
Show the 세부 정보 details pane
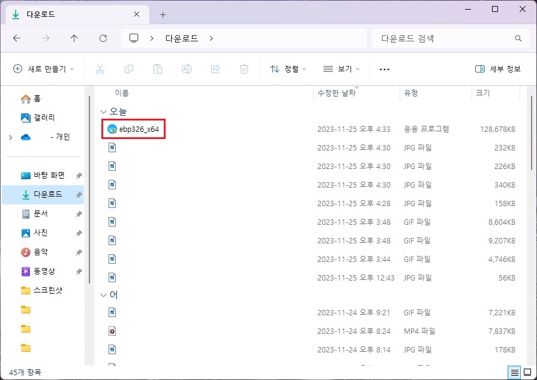pyautogui.click(x=499, y=68)
